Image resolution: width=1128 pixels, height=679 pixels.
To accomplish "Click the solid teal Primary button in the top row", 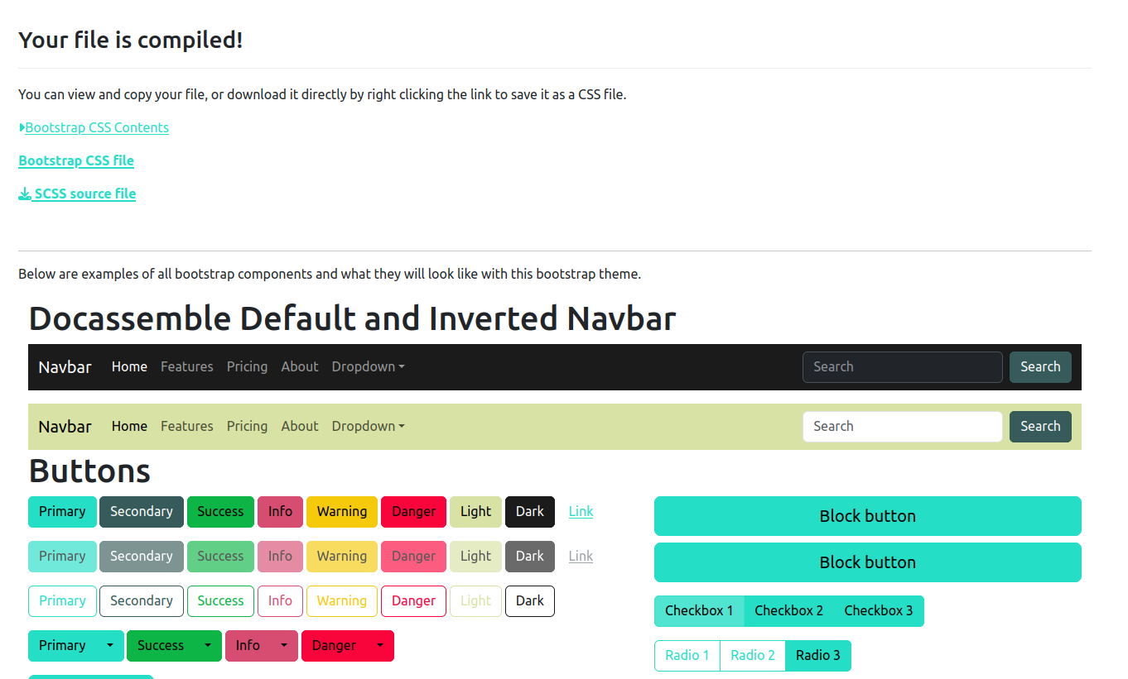I will click(x=62, y=512).
